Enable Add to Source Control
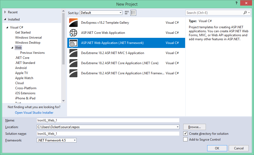Screen dimensions: 254x155 point(185,139)
